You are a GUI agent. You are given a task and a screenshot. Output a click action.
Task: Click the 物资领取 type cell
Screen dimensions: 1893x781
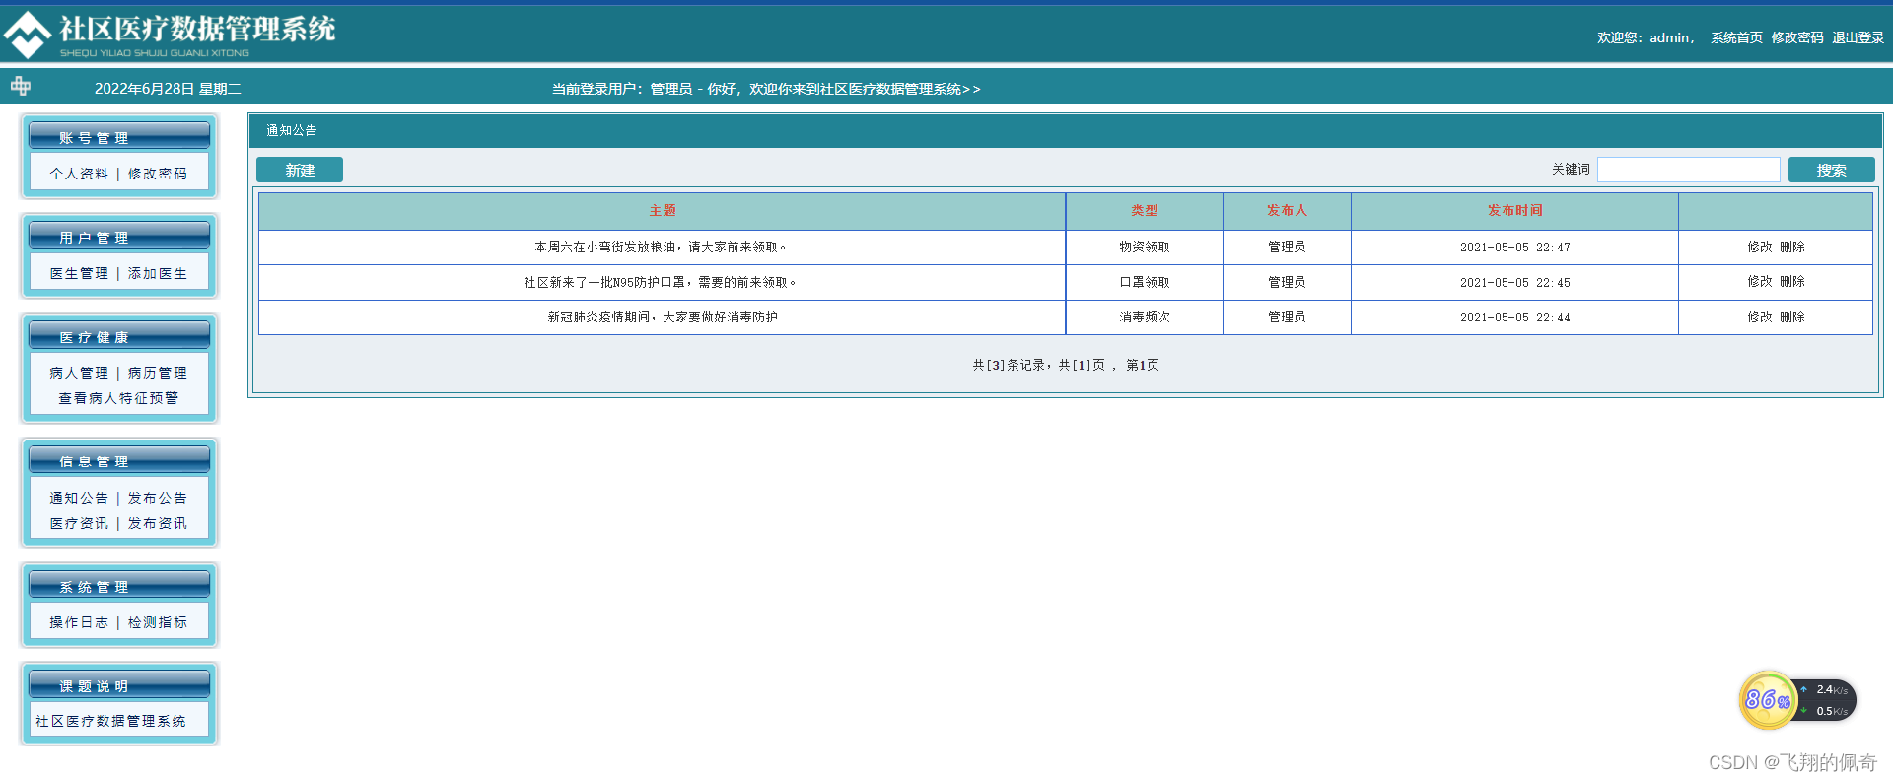[1145, 247]
